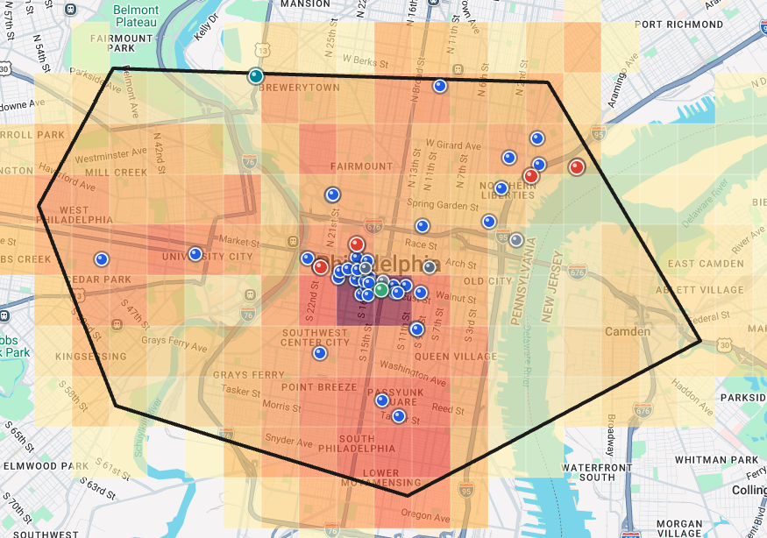This screenshot has width=767, height=538.
Task: Select the blue marker over University City label
Action: (195, 254)
